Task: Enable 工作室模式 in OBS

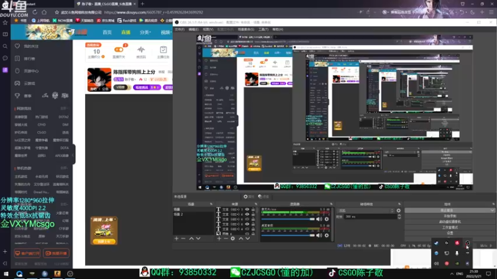Action: (x=450, y=228)
